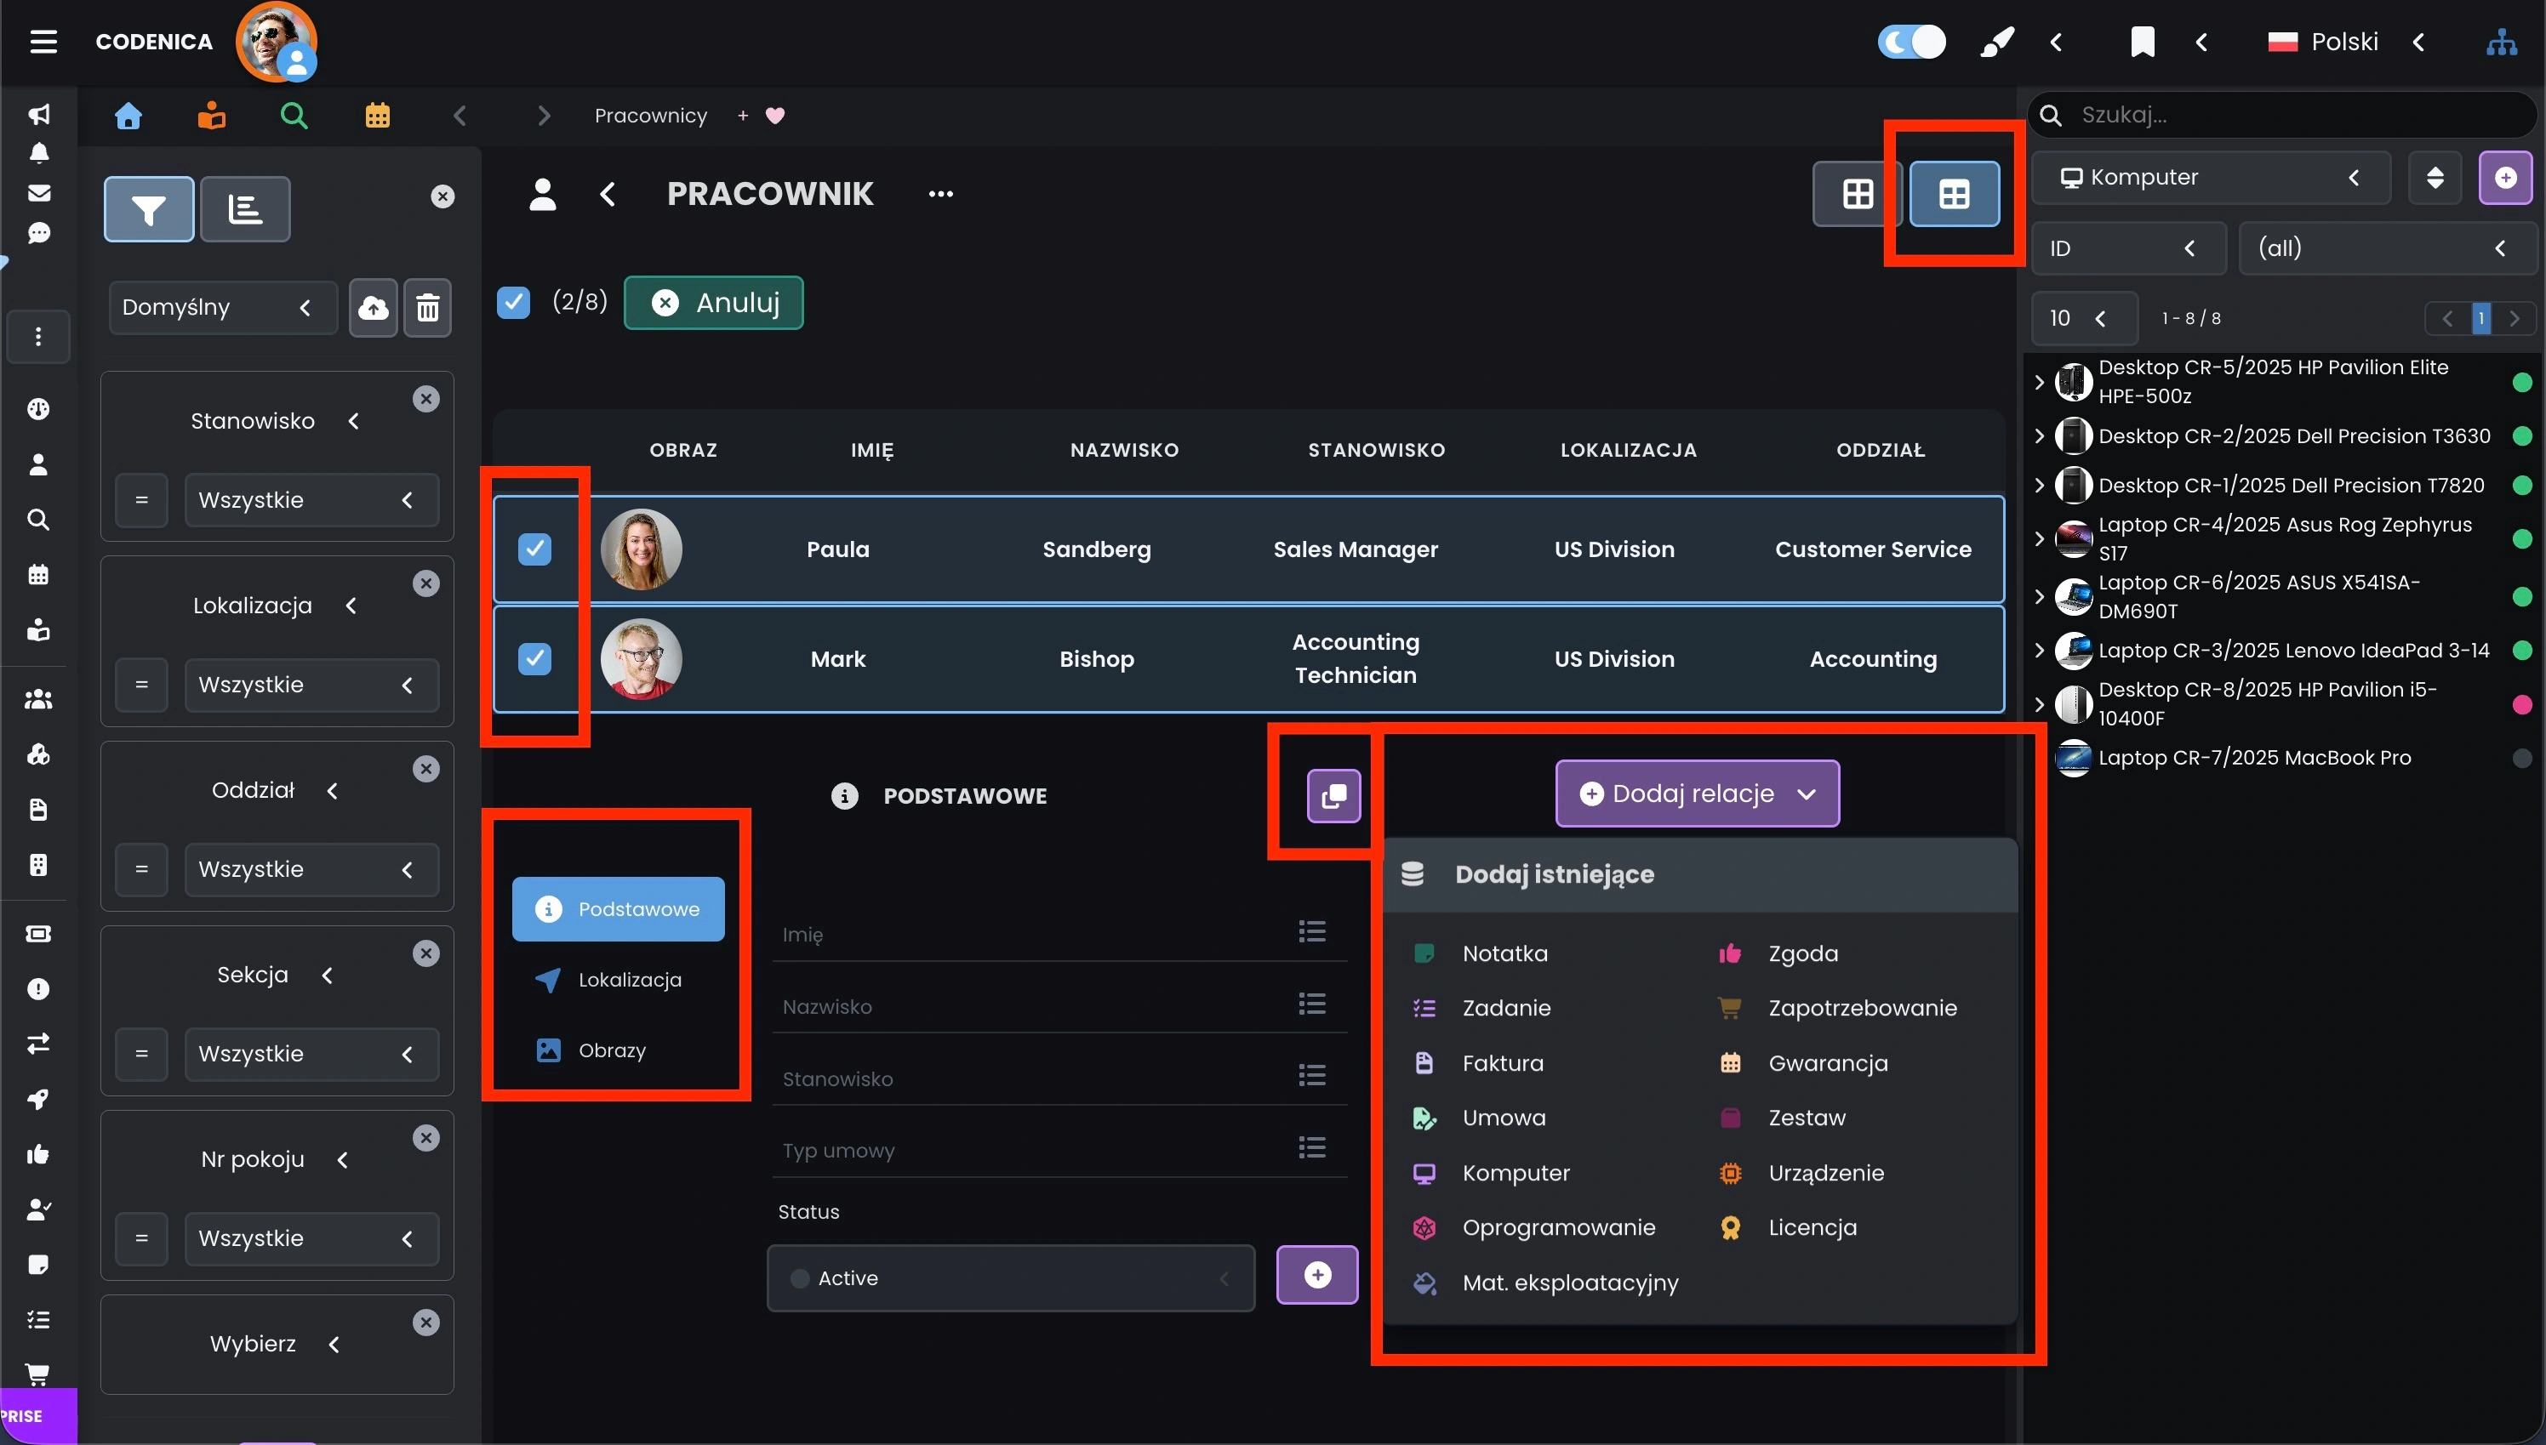2546x1445 pixels.
Task: Expand Desktop CR-2/2025 Dell Precision T3630
Action: 2040,435
